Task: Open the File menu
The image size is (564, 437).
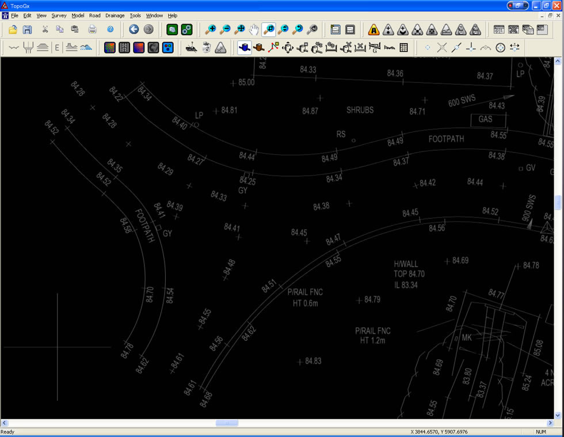Action: (x=15, y=16)
